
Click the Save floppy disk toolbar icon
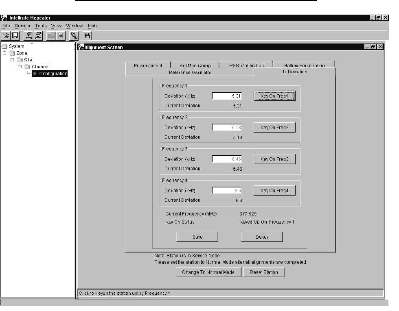15,36
